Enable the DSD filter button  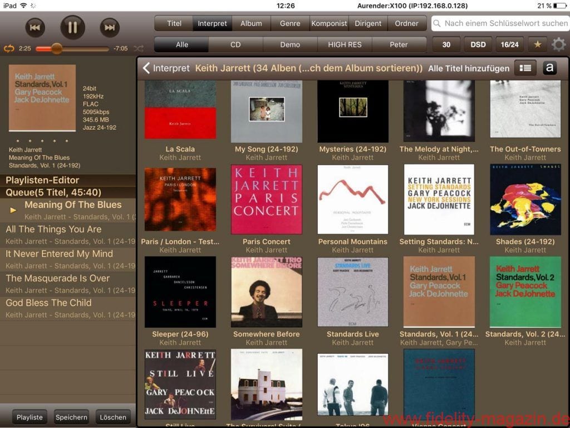(478, 45)
